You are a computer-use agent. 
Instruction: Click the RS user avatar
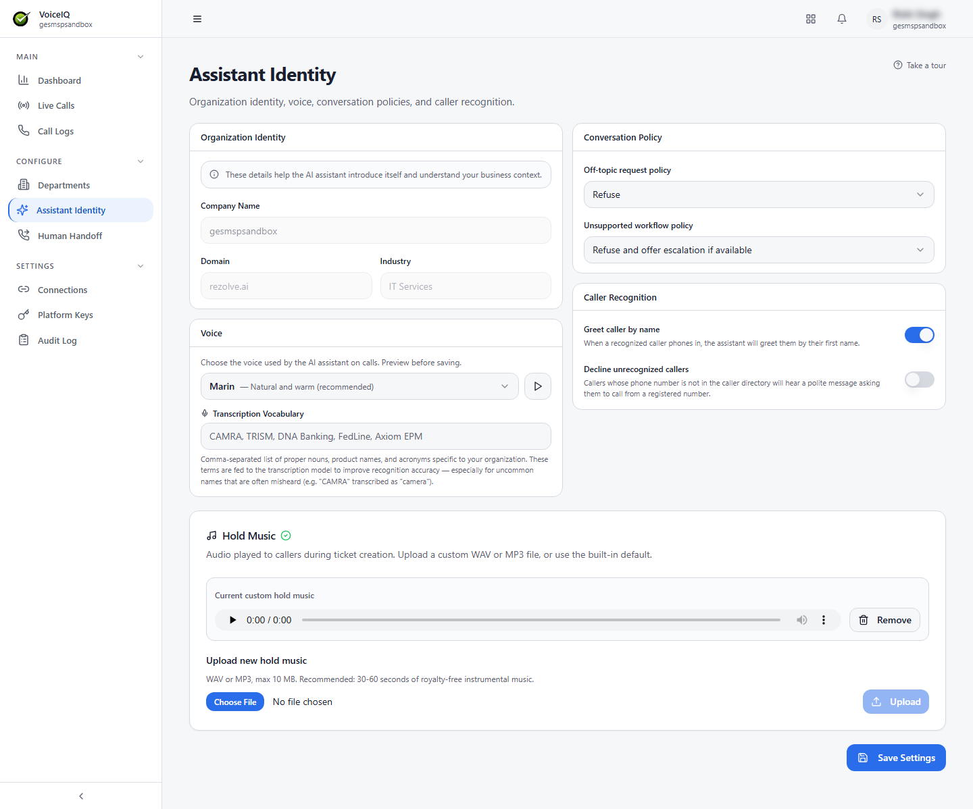coord(876,19)
